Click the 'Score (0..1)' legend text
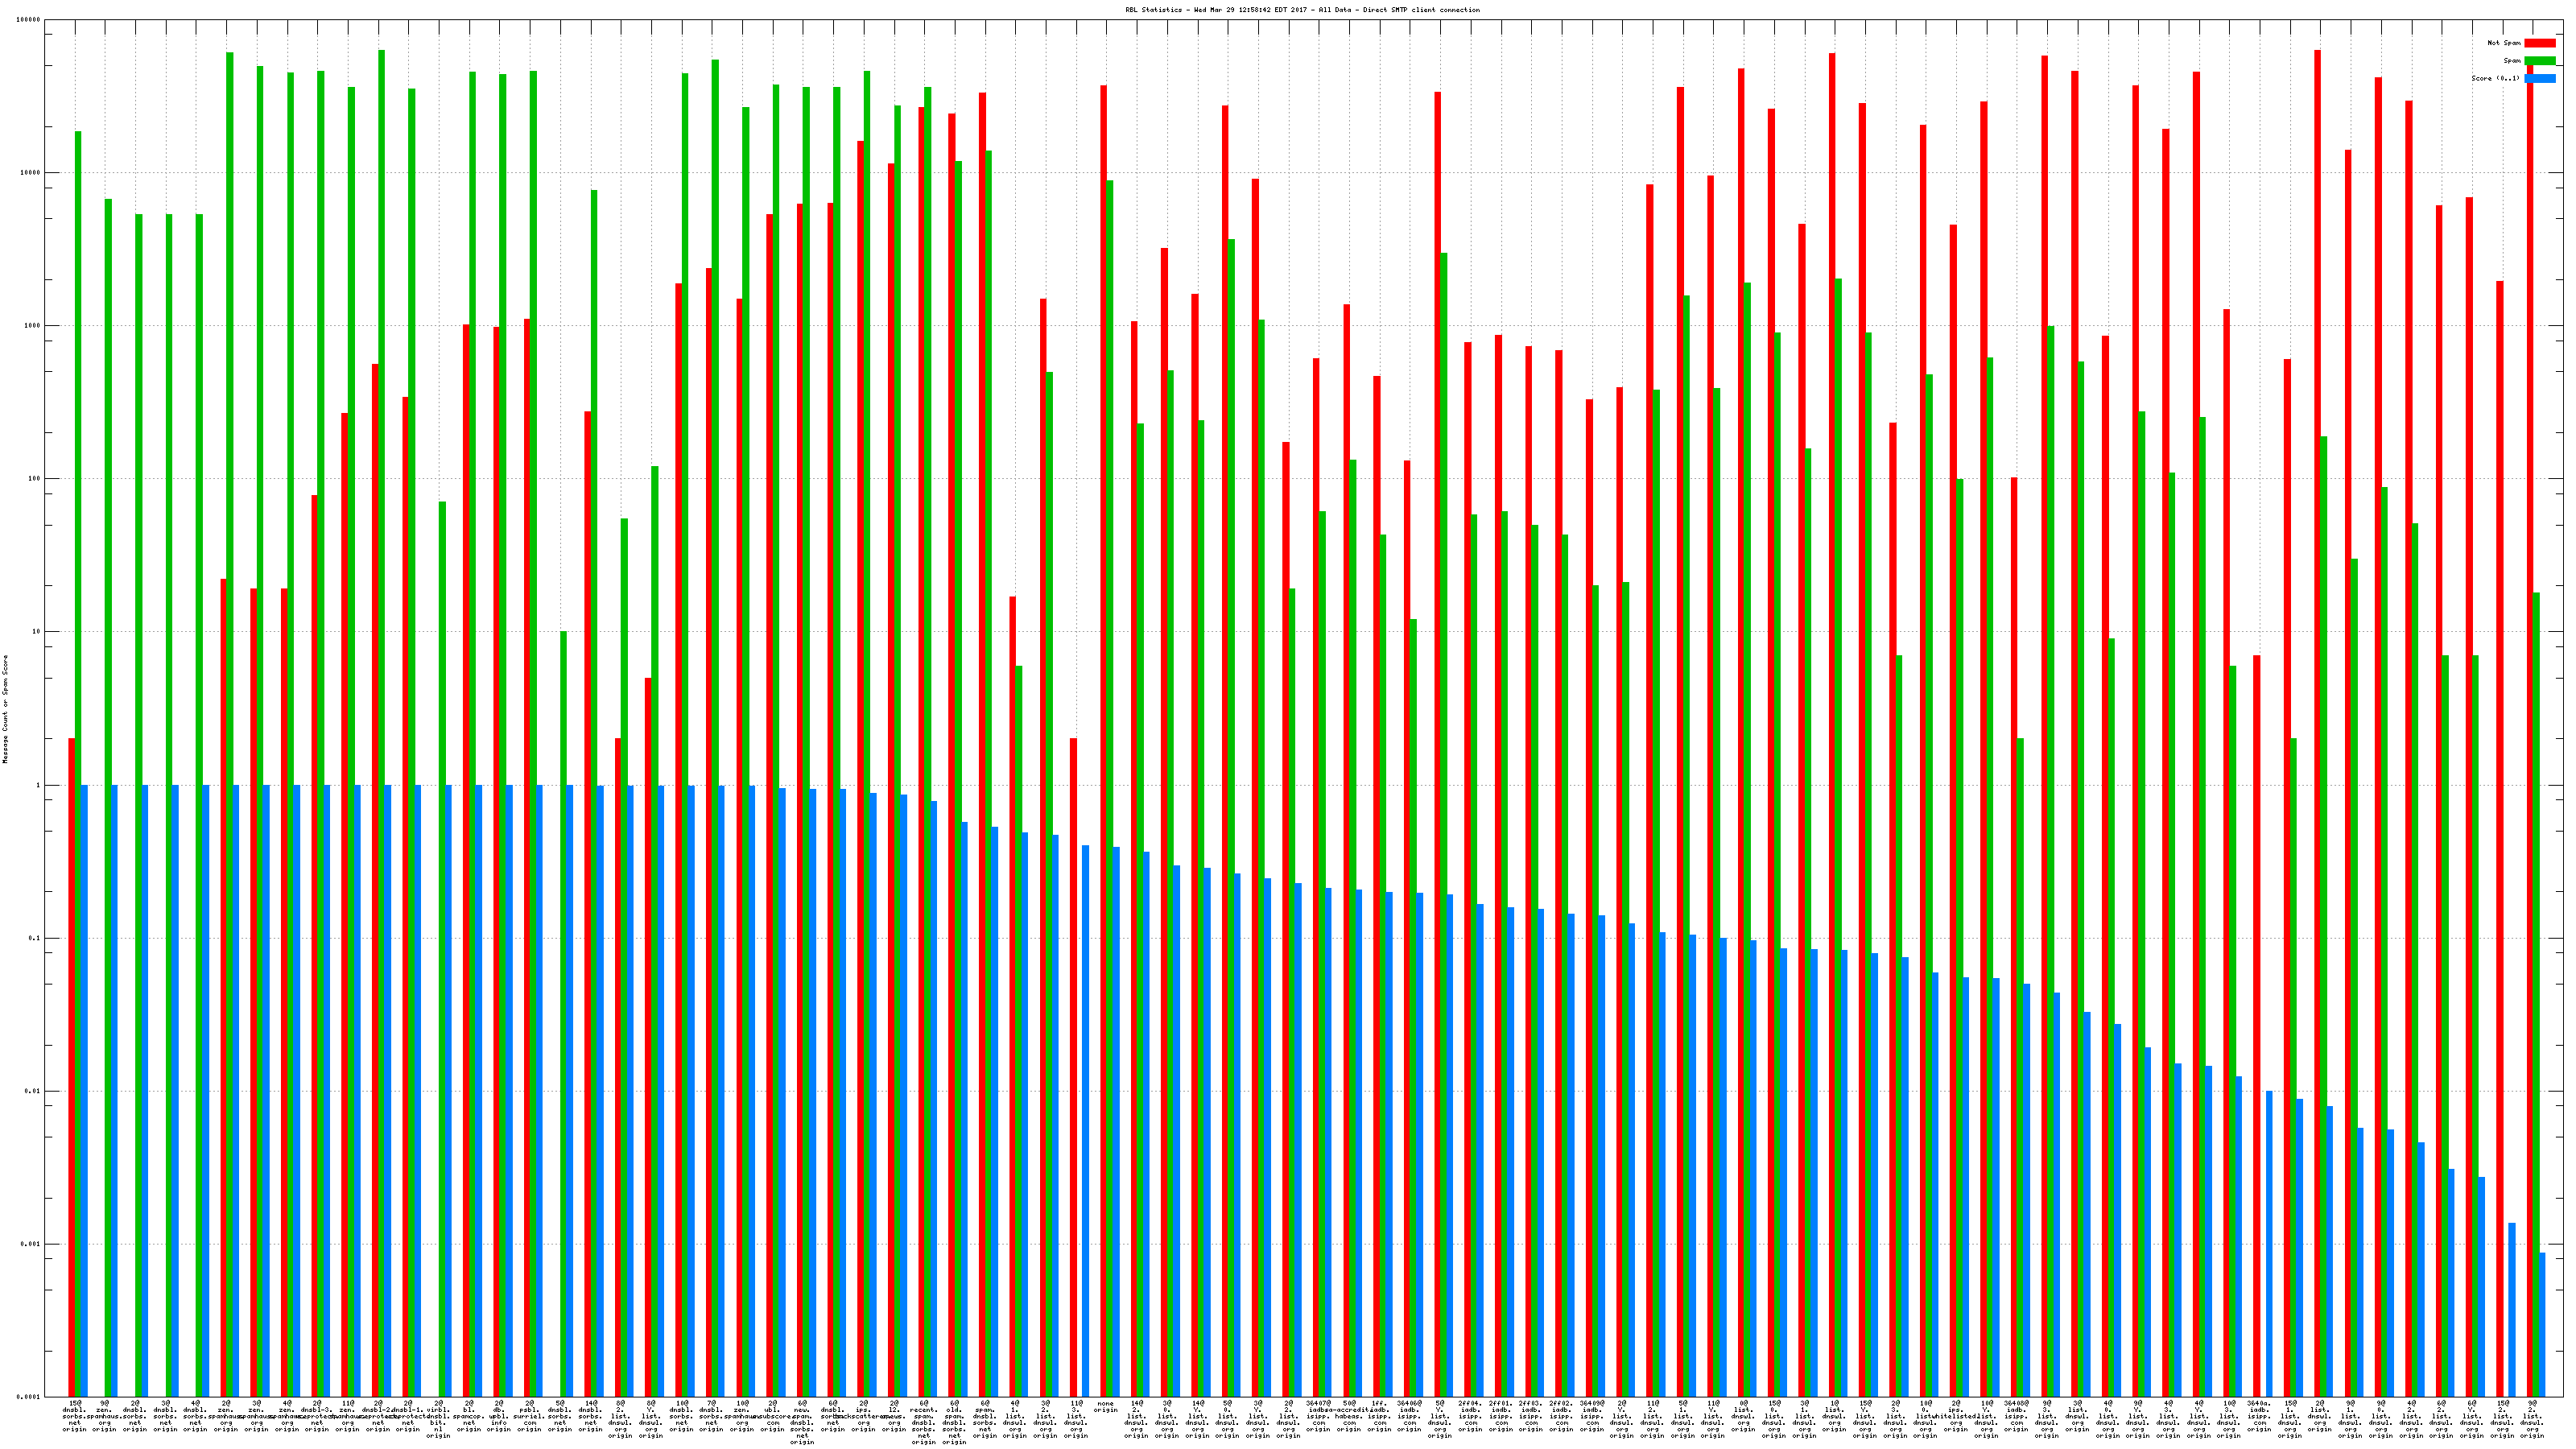The width and height of the screenshot is (2576, 1449). click(x=2495, y=78)
